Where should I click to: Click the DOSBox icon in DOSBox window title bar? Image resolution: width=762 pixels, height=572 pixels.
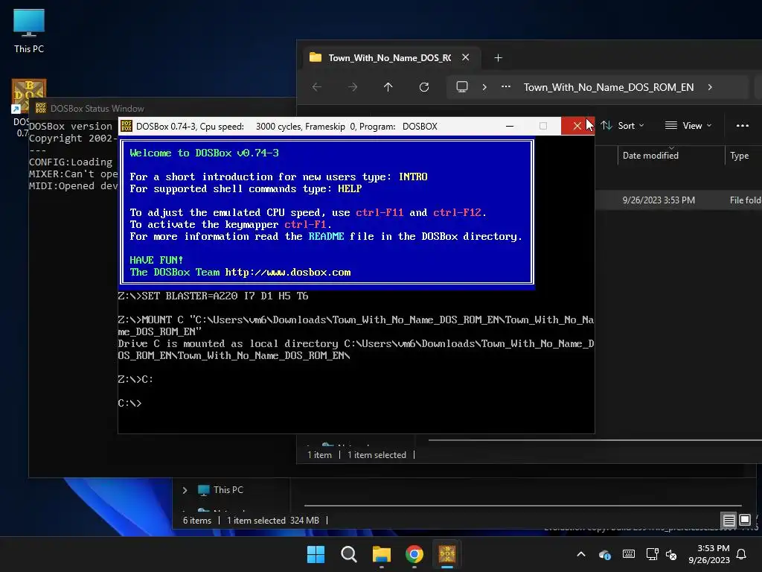pyautogui.click(x=127, y=127)
